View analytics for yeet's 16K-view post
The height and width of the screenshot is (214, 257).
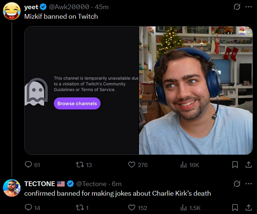(x=184, y=165)
